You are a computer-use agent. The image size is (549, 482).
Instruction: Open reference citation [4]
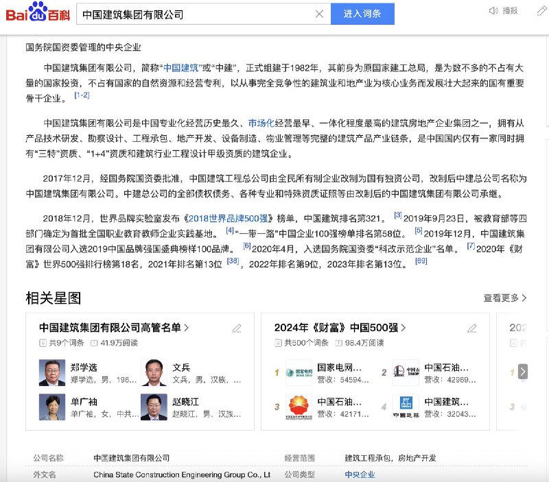(230, 230)
